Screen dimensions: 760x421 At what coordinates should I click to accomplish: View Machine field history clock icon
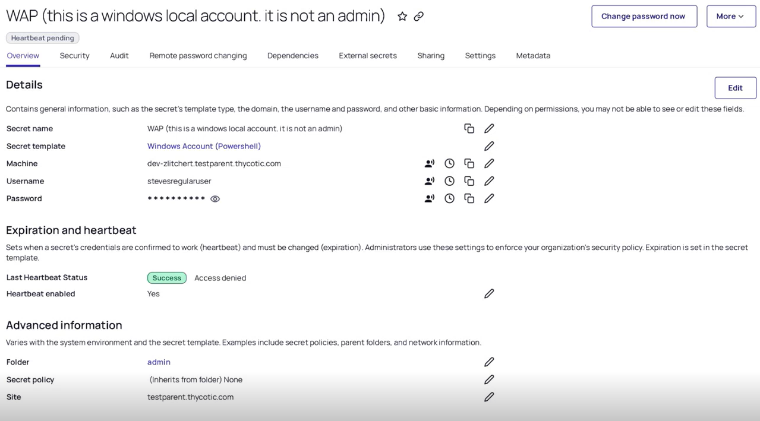click(x=449, y=163)
